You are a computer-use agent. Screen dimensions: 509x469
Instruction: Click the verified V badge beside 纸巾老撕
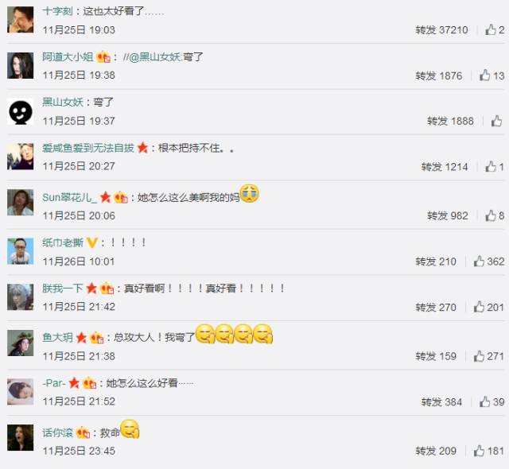coord(92,242)
